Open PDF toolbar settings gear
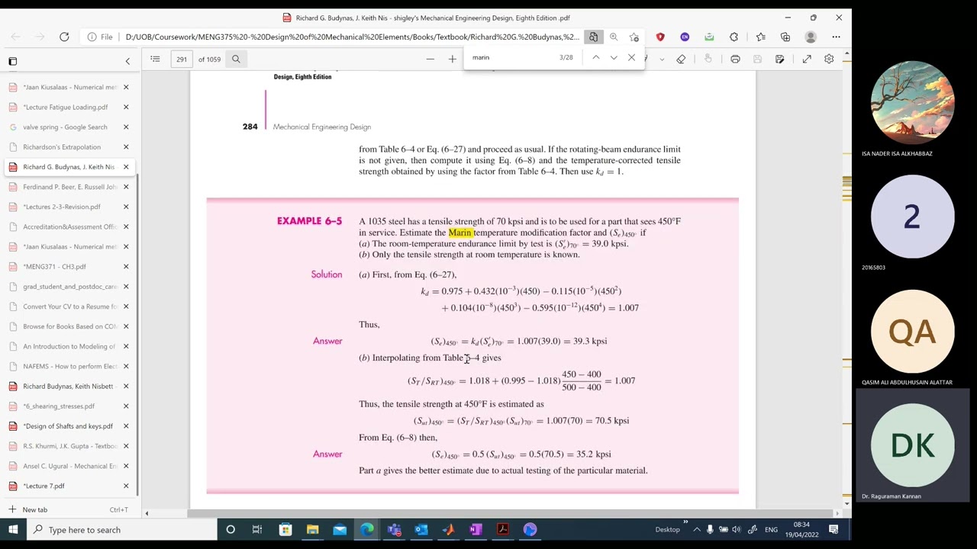The width and height of the screenshot is (977, 549). tap(829, 59)
